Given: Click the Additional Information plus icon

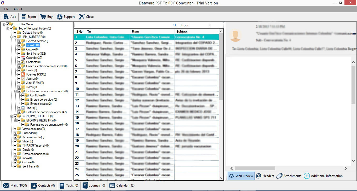Looking at the screenshot, I should tap(307, 176).
